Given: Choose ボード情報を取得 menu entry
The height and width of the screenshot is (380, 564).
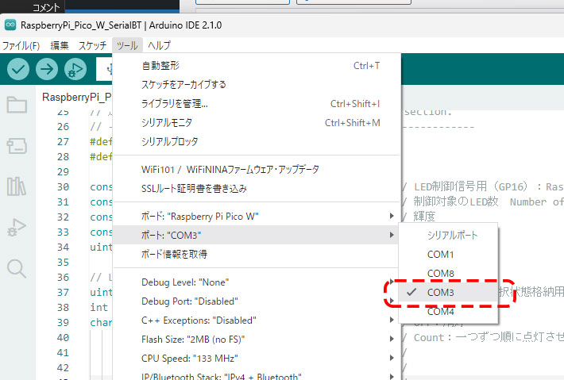Looking at the screenshot, I should [x=256, y=255].
